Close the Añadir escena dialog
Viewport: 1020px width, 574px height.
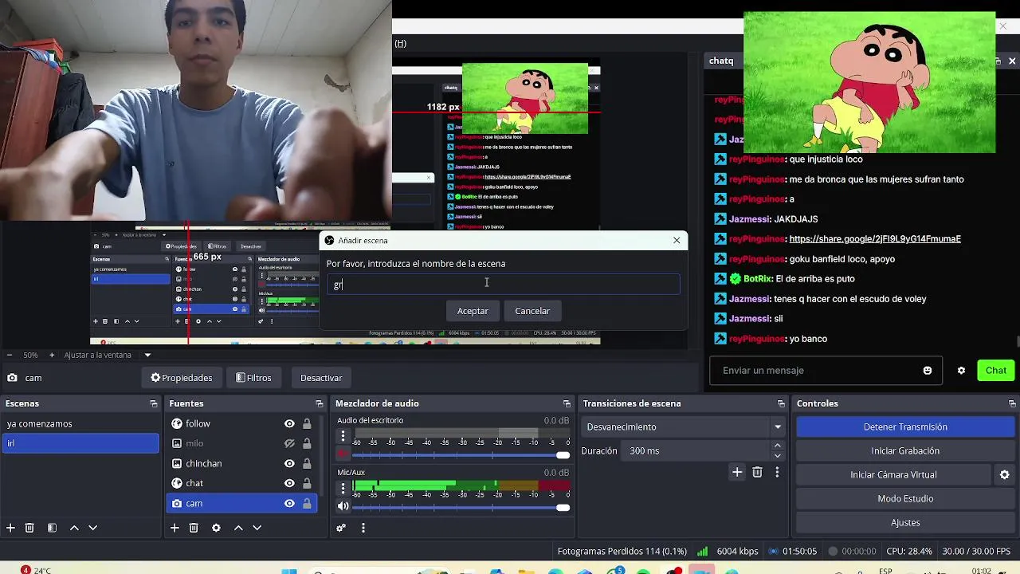click(x=677, y=240)
